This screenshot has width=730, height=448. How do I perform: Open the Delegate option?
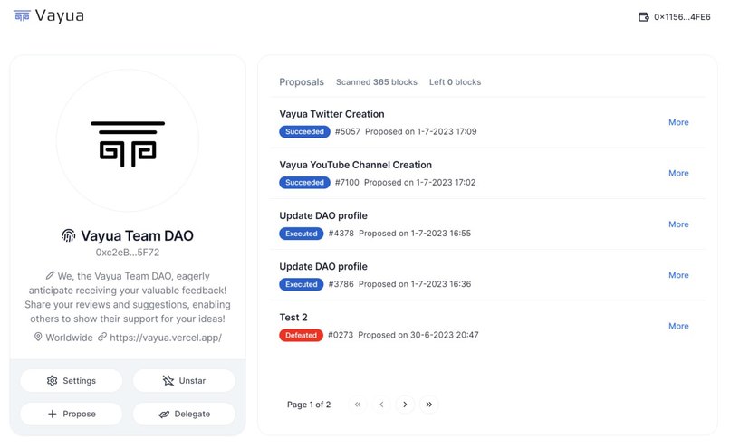pyautogui.click(x=184, y=414)
